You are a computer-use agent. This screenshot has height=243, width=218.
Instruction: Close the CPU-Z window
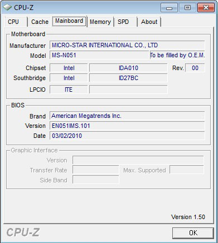coord(206,8)
